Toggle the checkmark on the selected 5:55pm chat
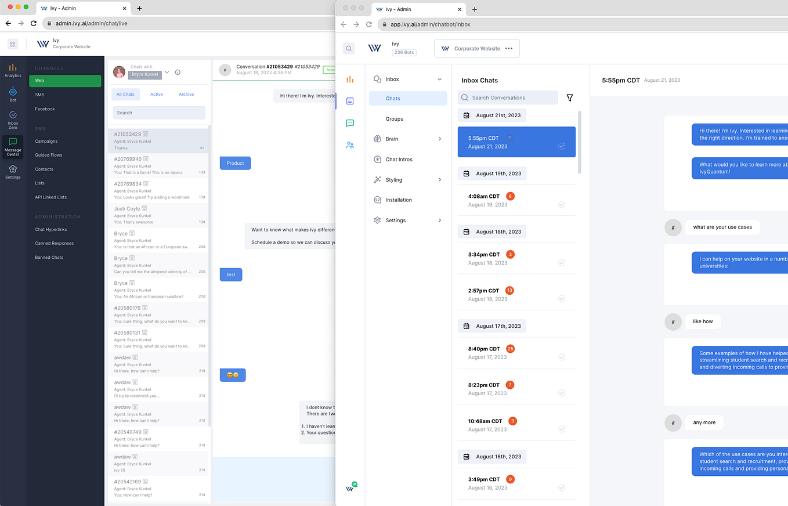Screen dimensions: 788x506 [x=562, y=147]
